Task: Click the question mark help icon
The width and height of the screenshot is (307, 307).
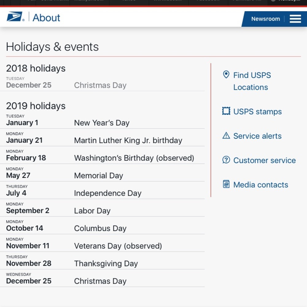Action: (226, 160)
